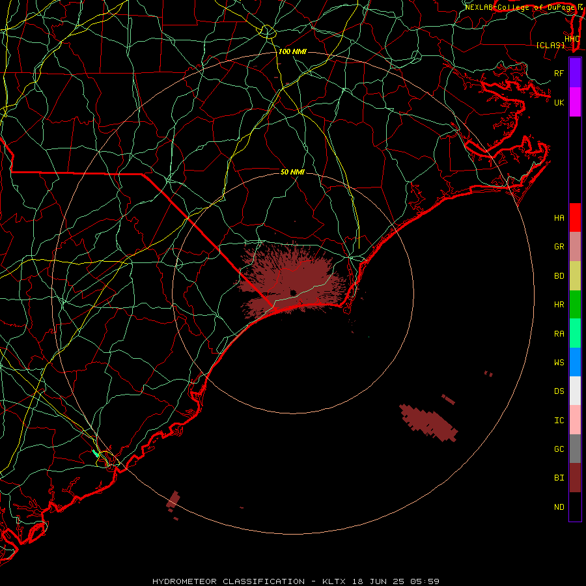Click the HR green legend swatch

(x=575, y=305)
